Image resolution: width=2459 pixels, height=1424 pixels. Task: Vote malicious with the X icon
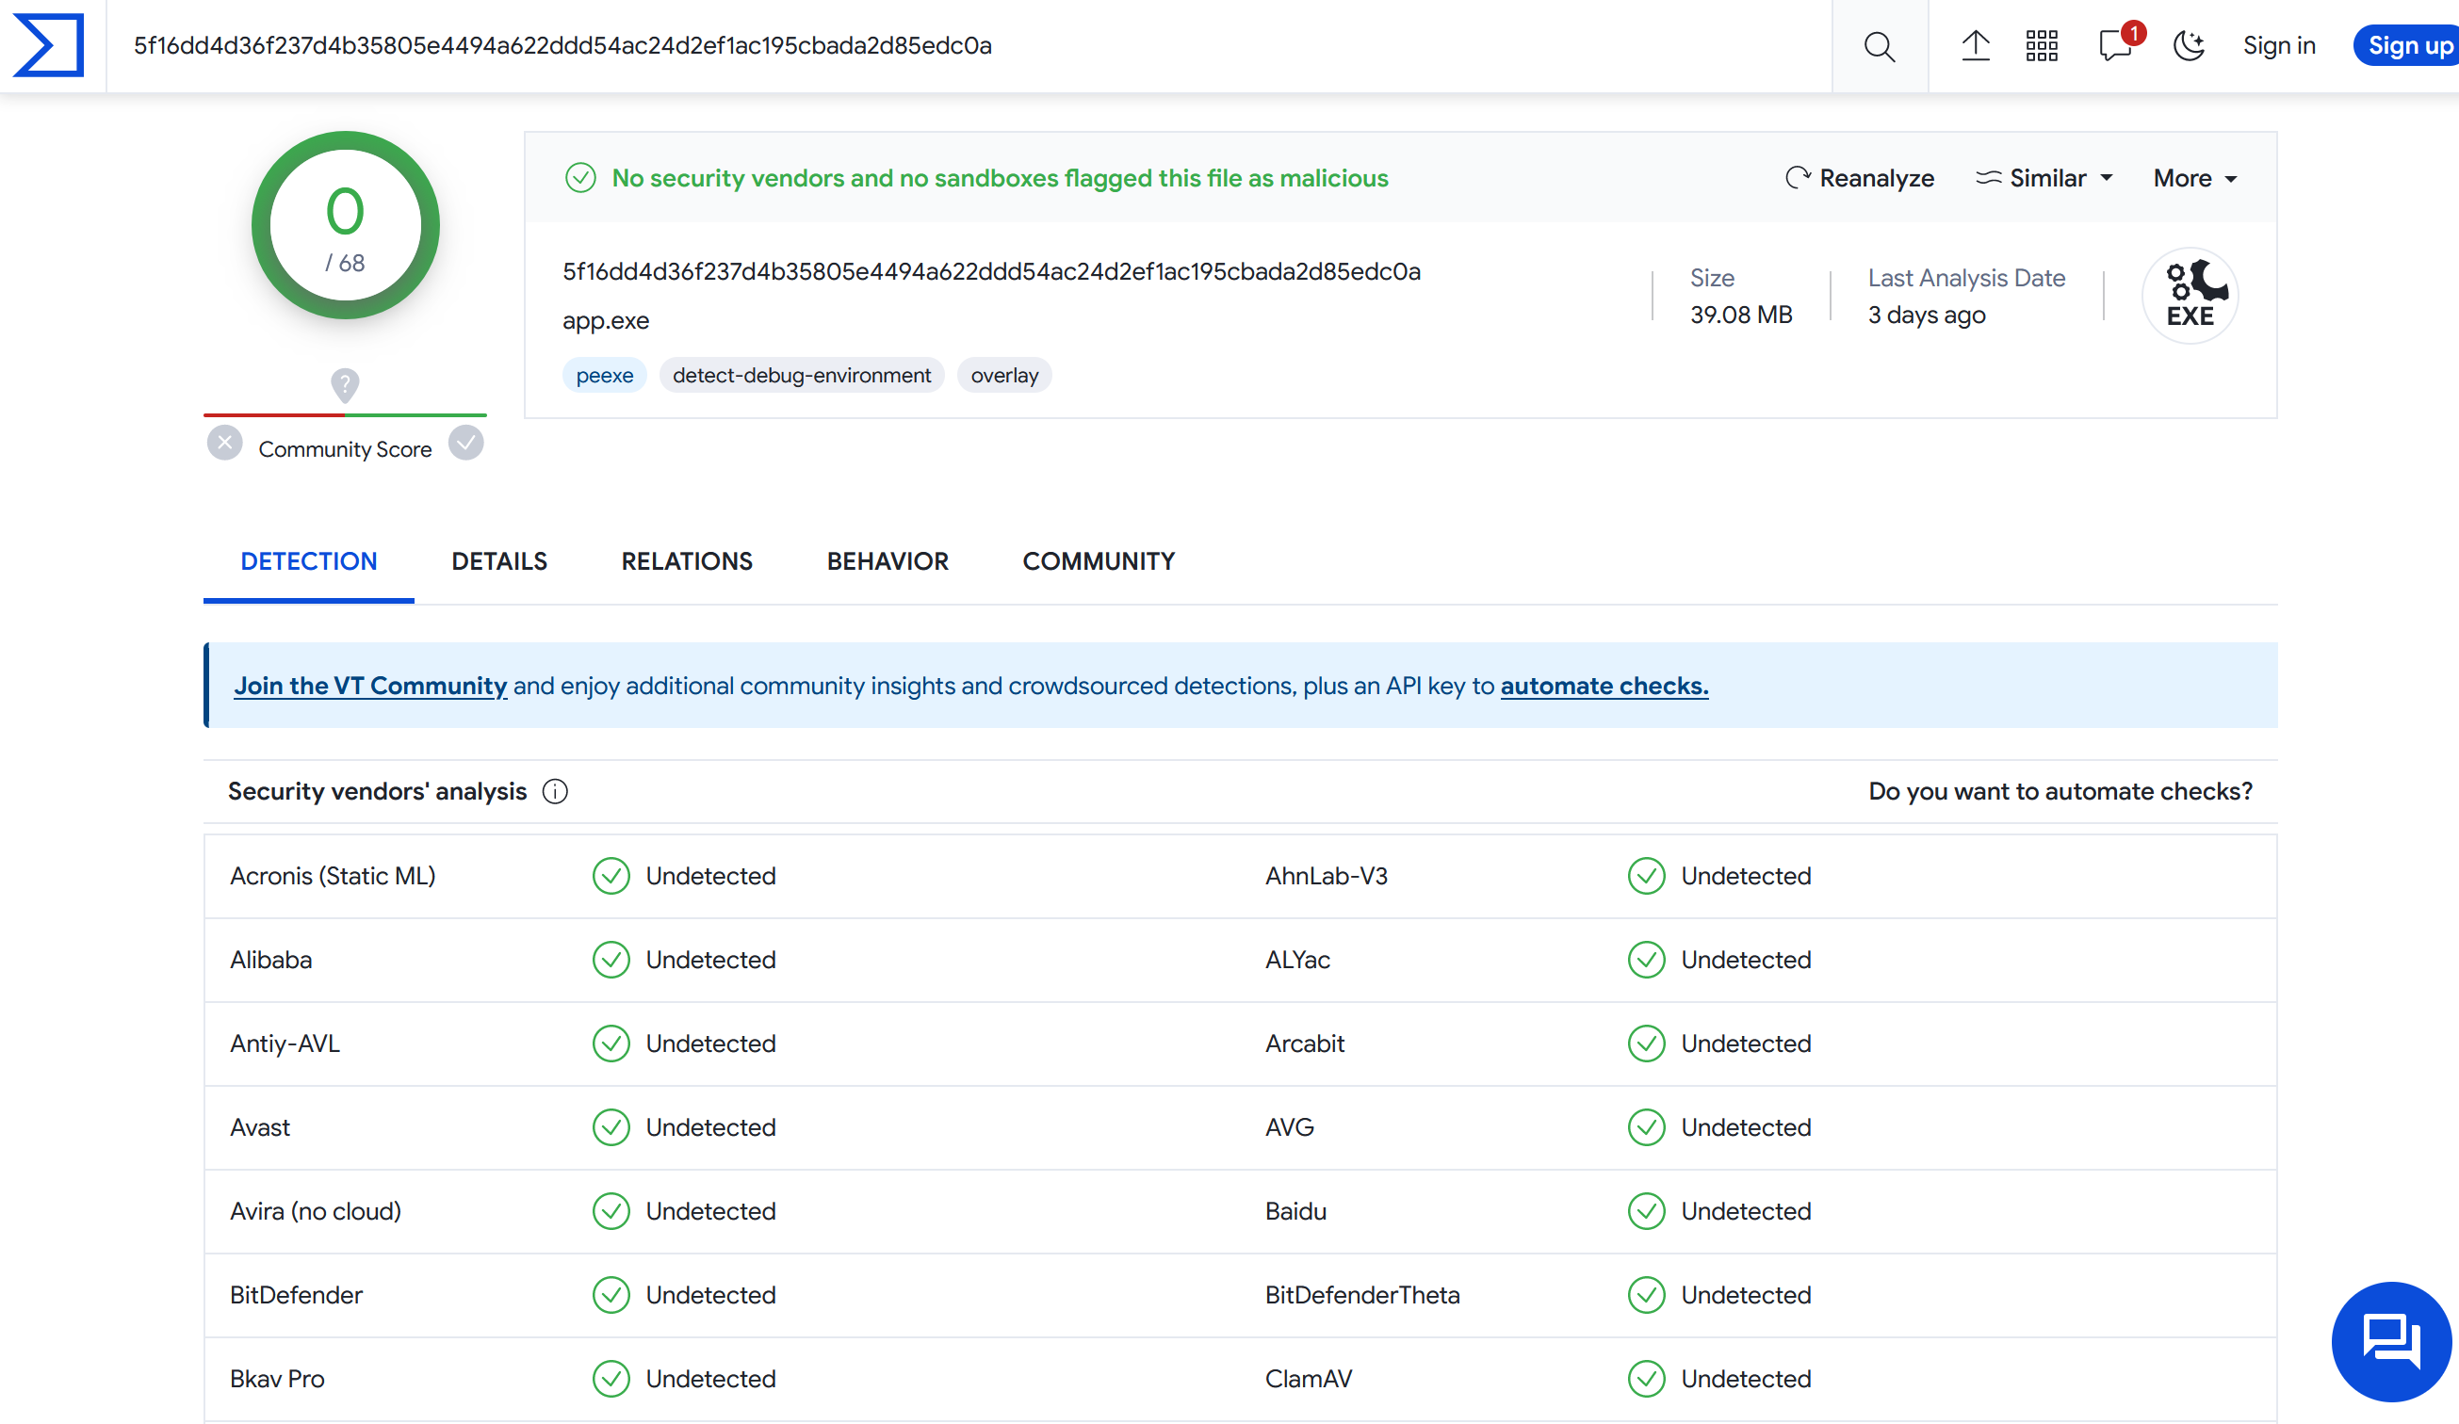(224, 443)
